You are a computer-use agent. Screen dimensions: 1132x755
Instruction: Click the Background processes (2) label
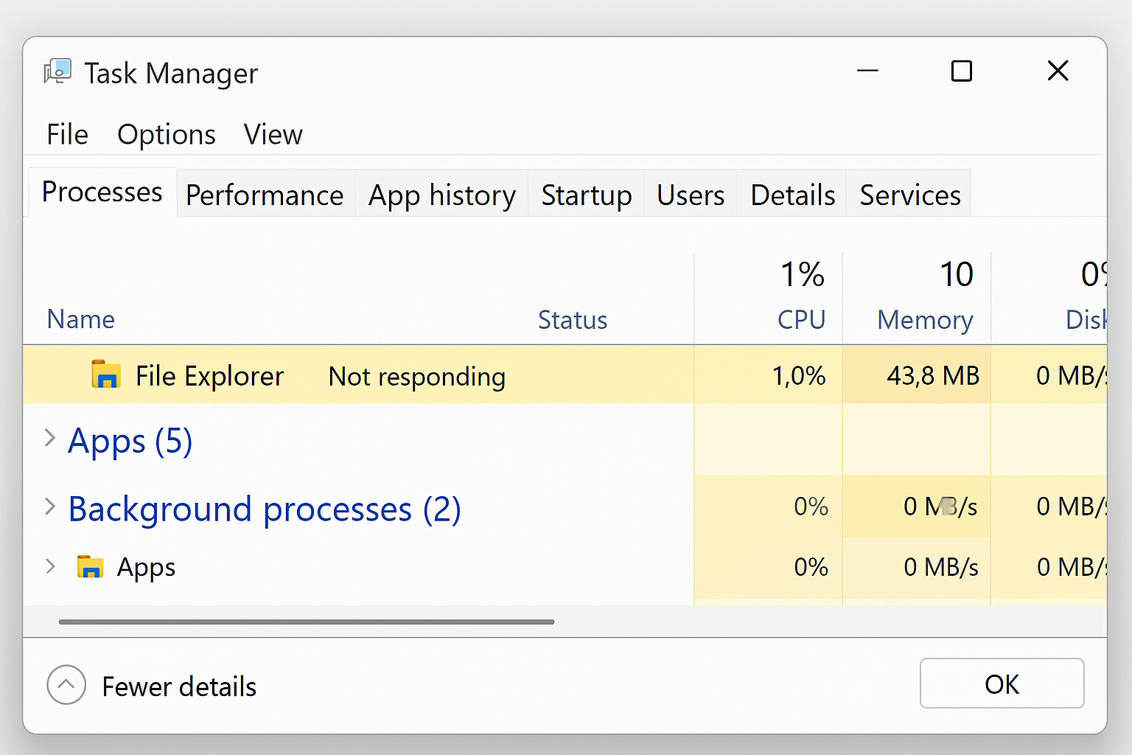point(265,509)
